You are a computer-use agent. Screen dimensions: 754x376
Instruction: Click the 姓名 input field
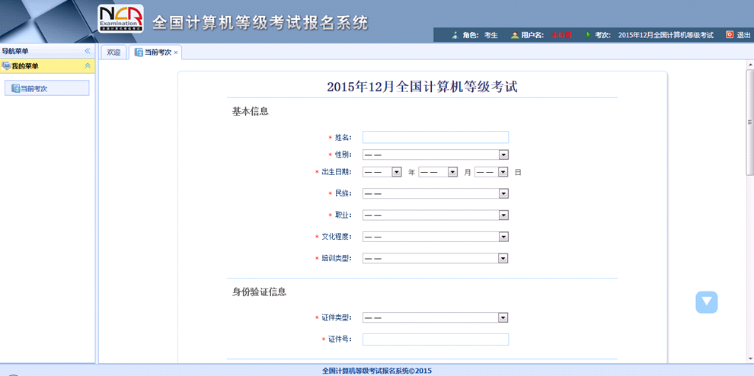(435, 137)
